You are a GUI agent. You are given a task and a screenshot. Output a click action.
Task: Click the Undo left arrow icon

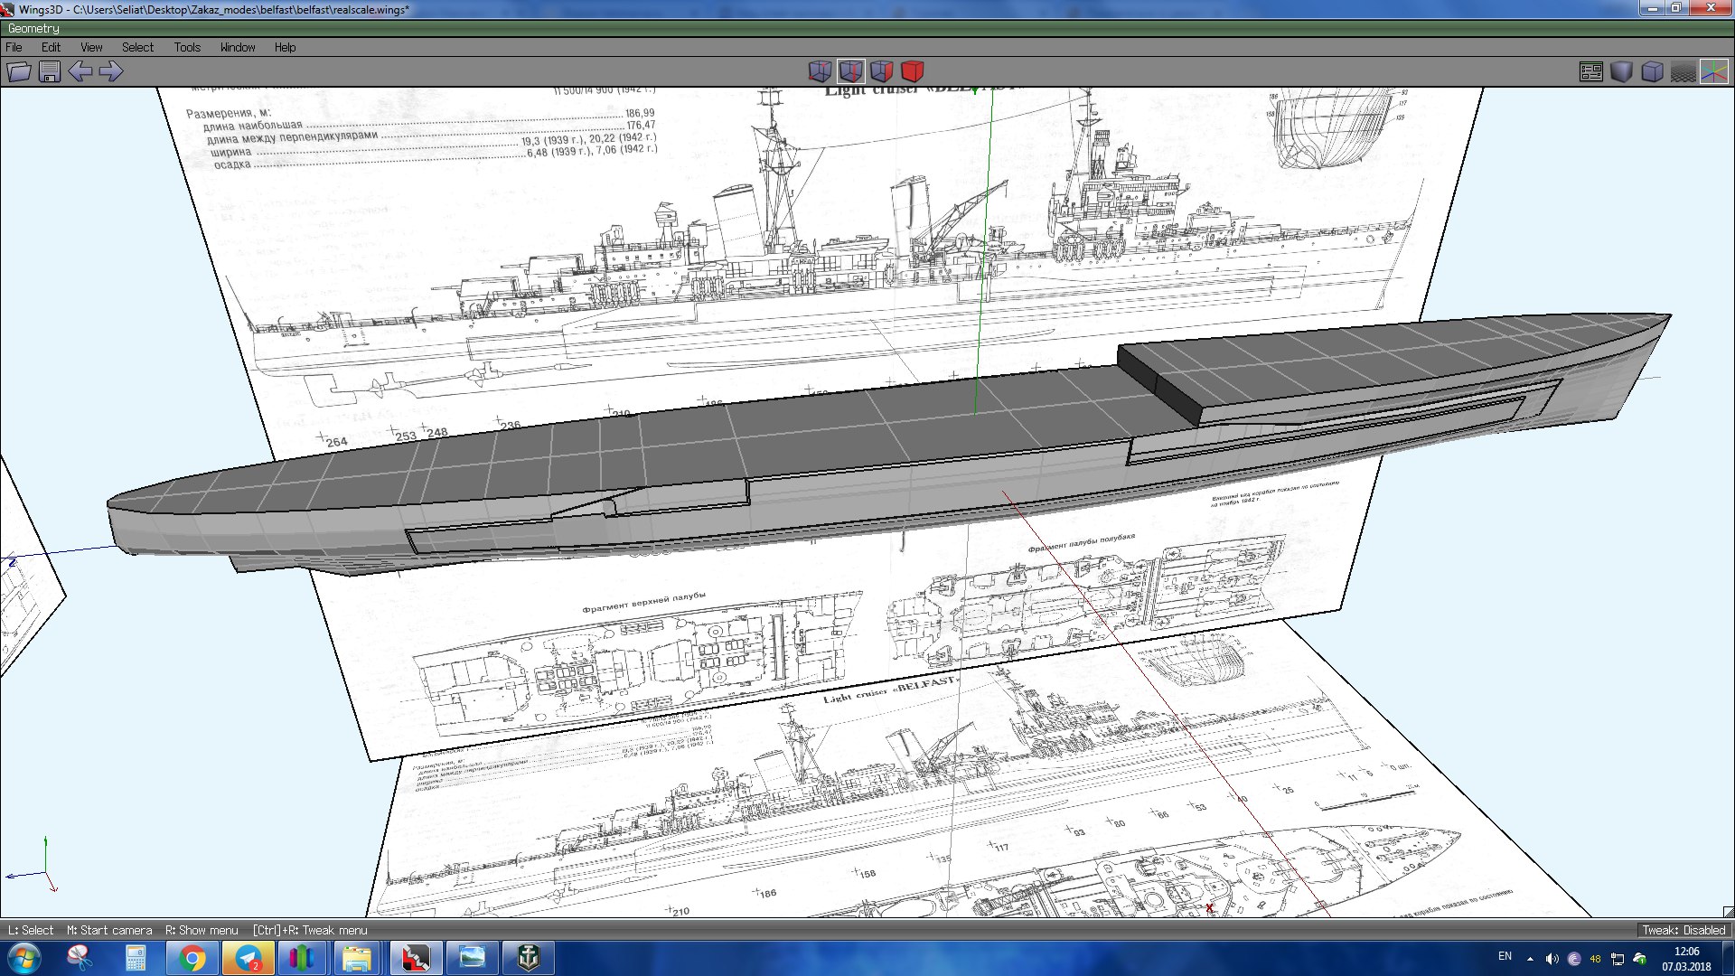(x=80, y=71)
